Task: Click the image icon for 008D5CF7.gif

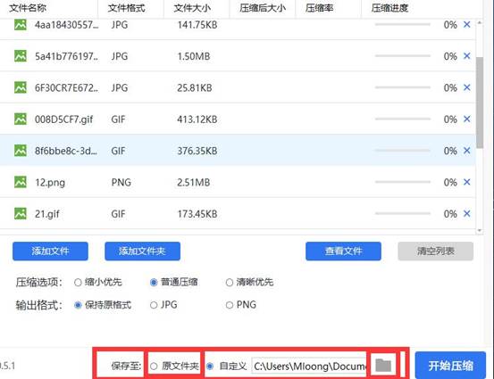Action: click(x=21, y=119)
